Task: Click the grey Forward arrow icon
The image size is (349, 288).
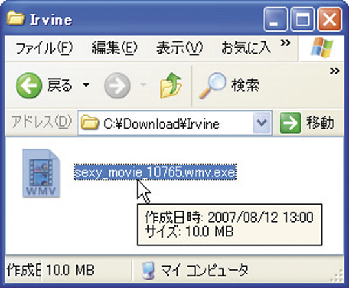Action: point(117,85)
